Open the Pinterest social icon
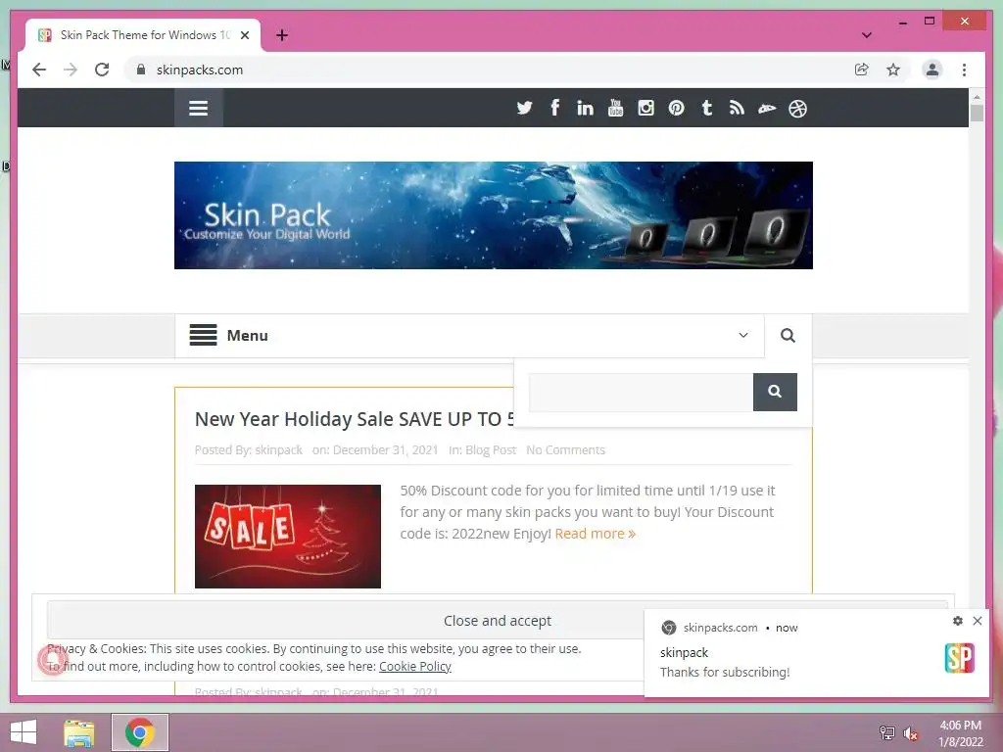The image size is (1003, 752). (676, 108)
